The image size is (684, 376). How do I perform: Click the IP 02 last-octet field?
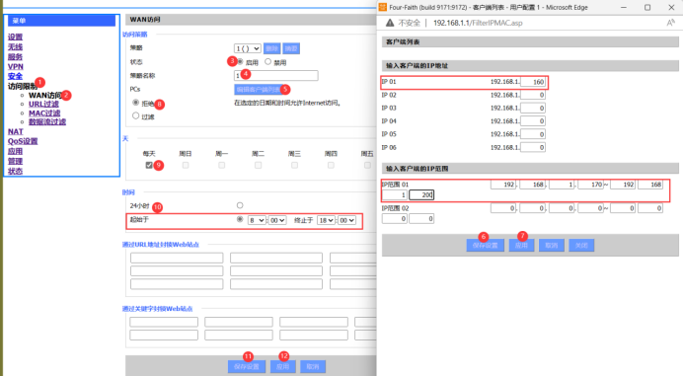(x=533, y=95)
